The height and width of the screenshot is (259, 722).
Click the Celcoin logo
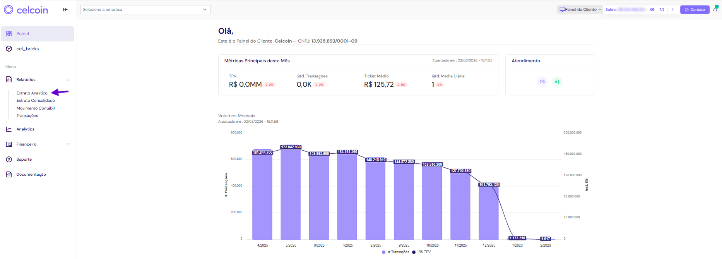pos(26,10)
